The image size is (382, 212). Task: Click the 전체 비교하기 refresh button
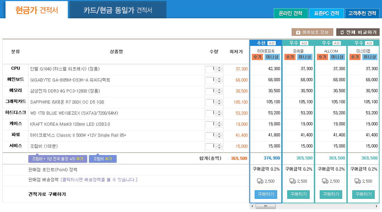358,32
